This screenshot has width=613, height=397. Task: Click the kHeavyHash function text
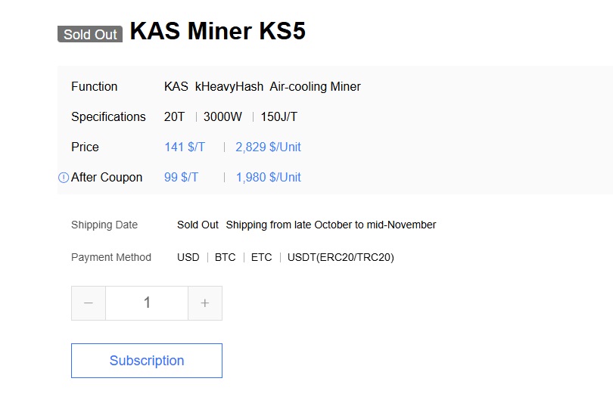click(x=229, y=86)
